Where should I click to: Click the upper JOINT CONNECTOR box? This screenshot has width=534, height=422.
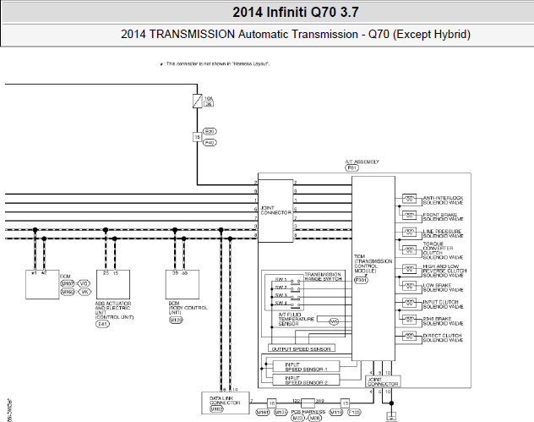[x=275, y=211]
